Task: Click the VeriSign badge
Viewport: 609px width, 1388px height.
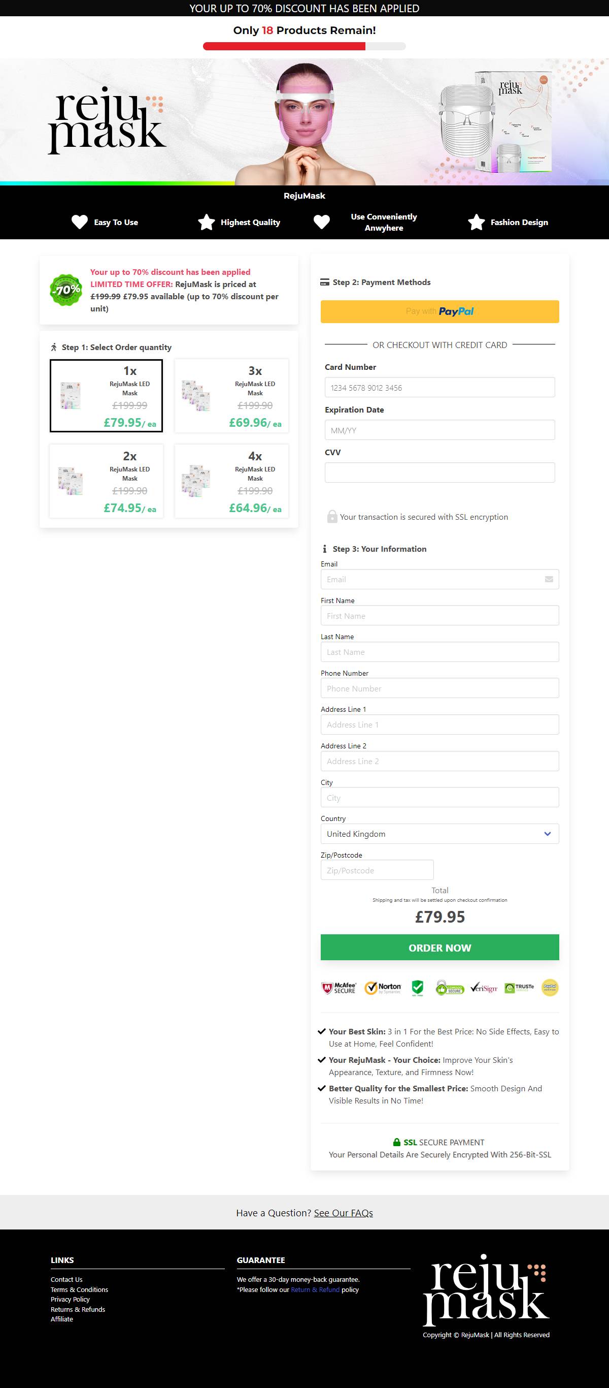Action: (484, 988)
